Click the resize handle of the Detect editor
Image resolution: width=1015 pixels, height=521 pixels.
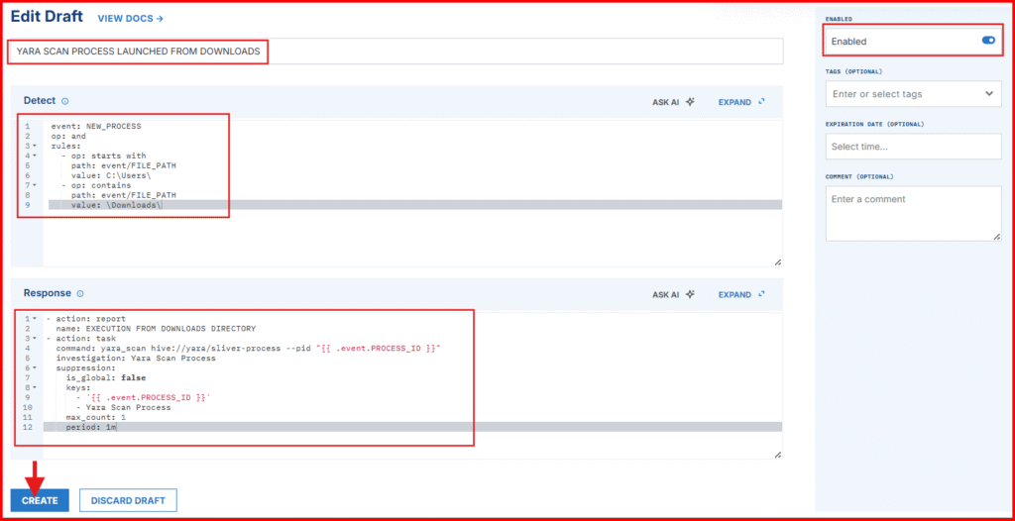click(777, 261)
